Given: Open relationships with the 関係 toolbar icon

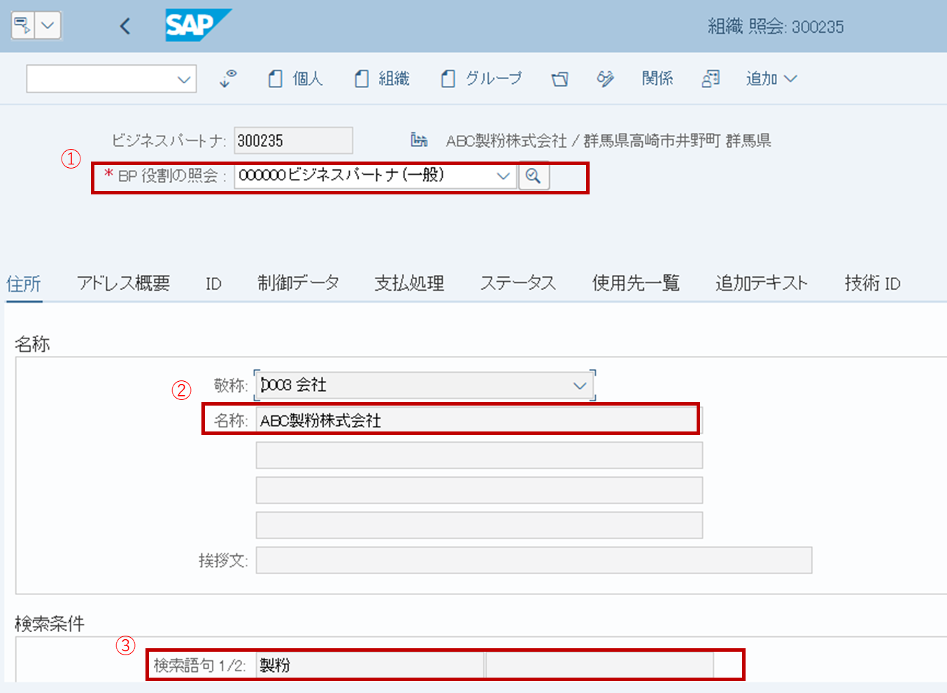Looking at the screenshot, I should tap(656, 78).
